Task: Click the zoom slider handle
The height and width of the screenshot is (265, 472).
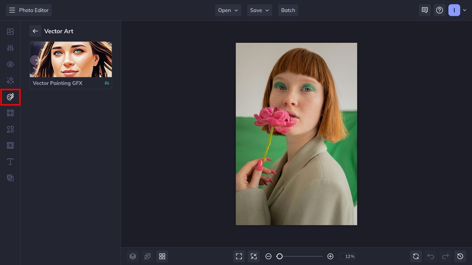Action: click(x=280, y=256)
